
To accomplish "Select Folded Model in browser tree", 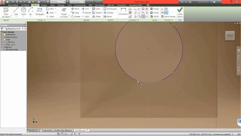I will (12, 49).
